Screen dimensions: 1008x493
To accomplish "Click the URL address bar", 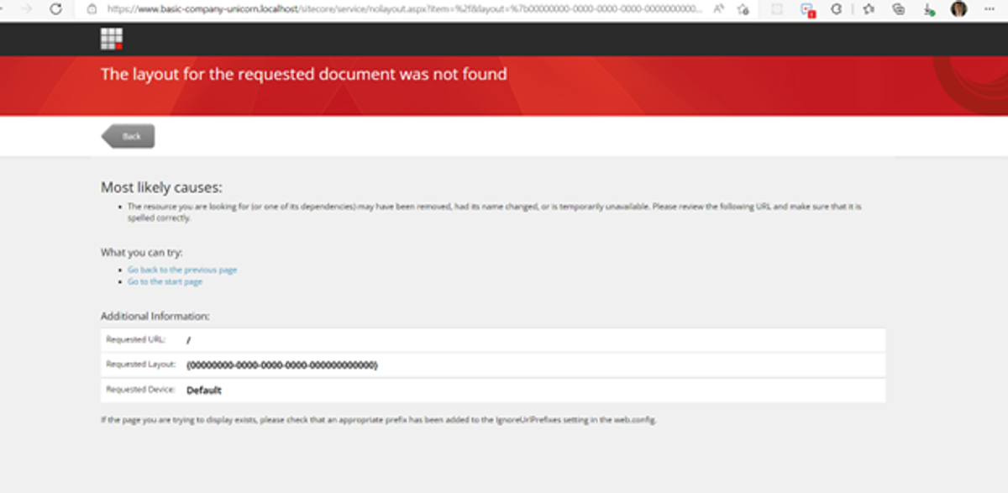I will 403,9.
